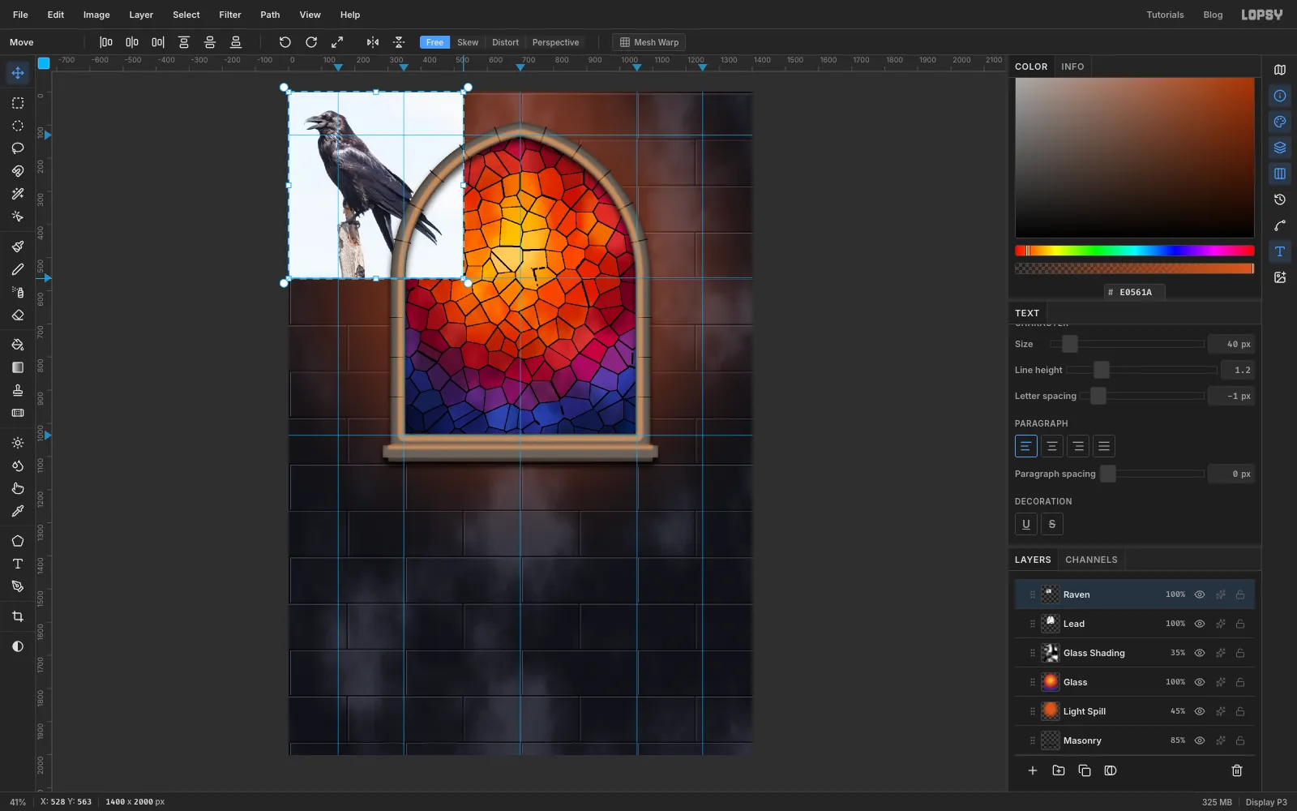Open the history panel icon
Image resolution: width=1297 pixels, height=811 pixels.
(x=1280, y=200)
